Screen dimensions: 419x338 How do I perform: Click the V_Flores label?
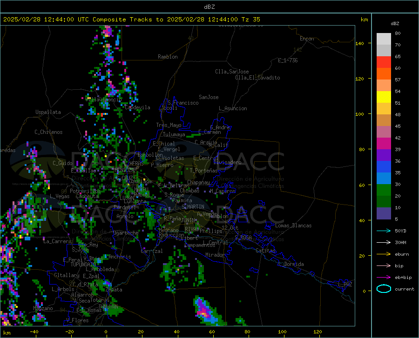click(77, 320)
